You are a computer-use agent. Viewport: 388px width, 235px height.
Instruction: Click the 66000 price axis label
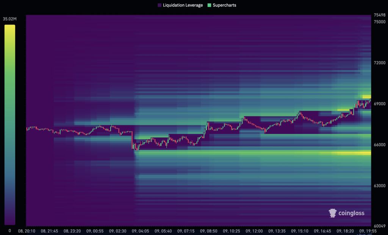pyautogui.click(x=380, y=145)
